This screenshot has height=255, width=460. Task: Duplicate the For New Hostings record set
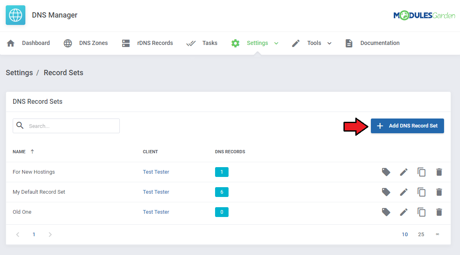[x=421, y=172]
